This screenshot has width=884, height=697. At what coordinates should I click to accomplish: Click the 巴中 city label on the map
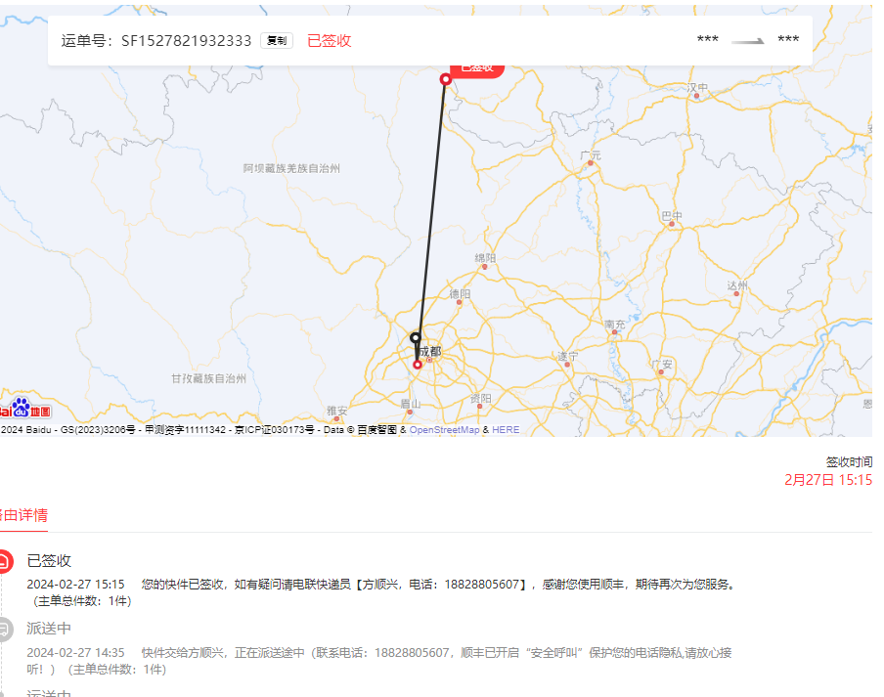[x=672, y=216]
